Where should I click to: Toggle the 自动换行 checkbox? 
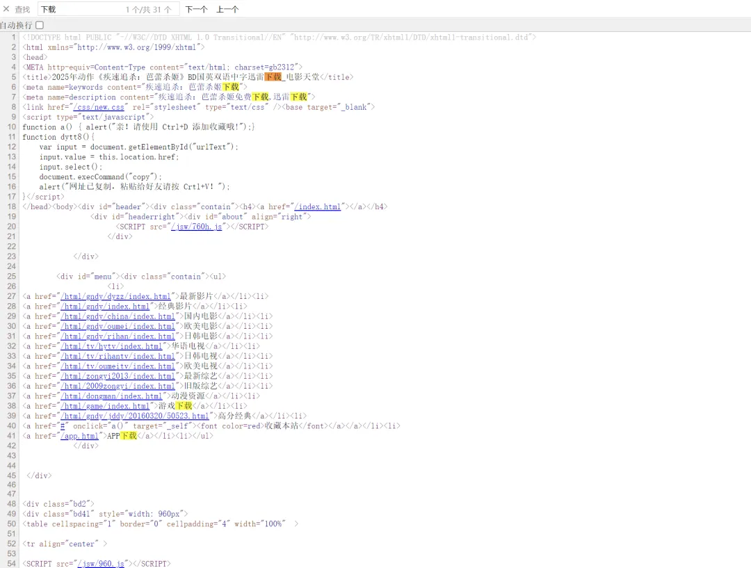click(40, 25)
